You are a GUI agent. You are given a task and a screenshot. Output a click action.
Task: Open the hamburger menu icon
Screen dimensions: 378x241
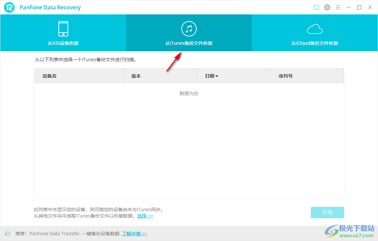(x=338, y=7)
